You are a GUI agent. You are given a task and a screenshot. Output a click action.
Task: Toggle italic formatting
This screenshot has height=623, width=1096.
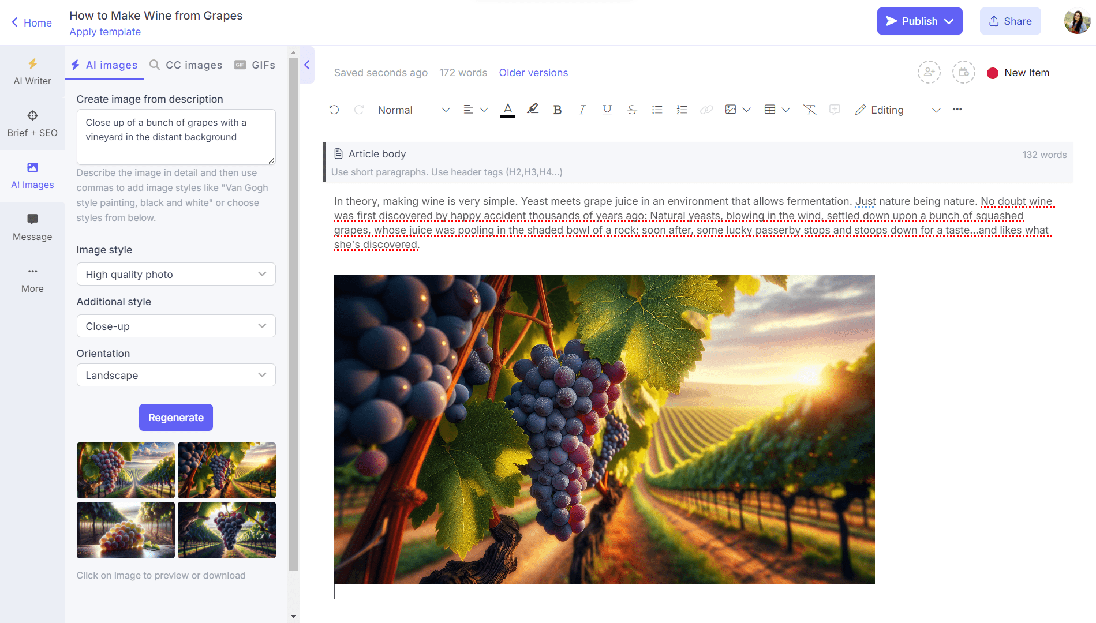[x=582, y=110]
